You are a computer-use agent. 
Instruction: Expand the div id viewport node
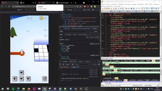tap(63, 20)
